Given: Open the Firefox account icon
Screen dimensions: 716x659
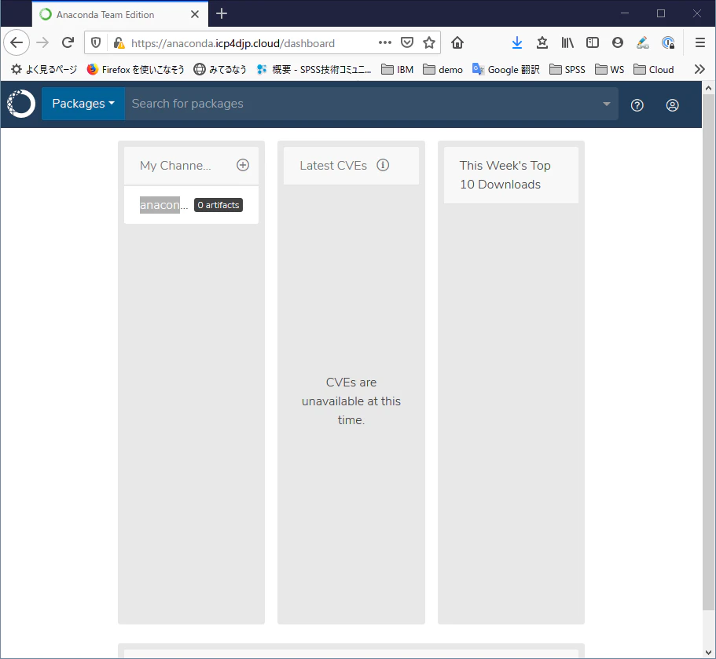Looking at the screenshot, I should tap(618, 43).
